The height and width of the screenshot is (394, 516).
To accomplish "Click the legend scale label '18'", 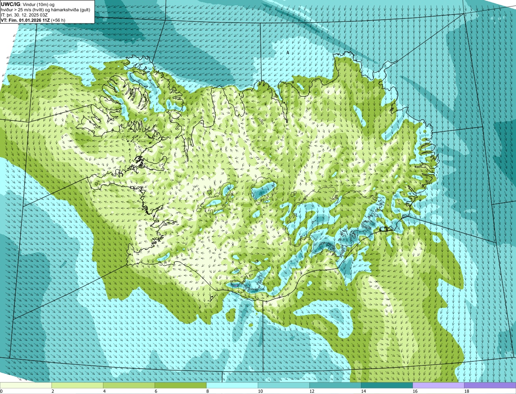I will pyautogui.click(x=467, y=391).
